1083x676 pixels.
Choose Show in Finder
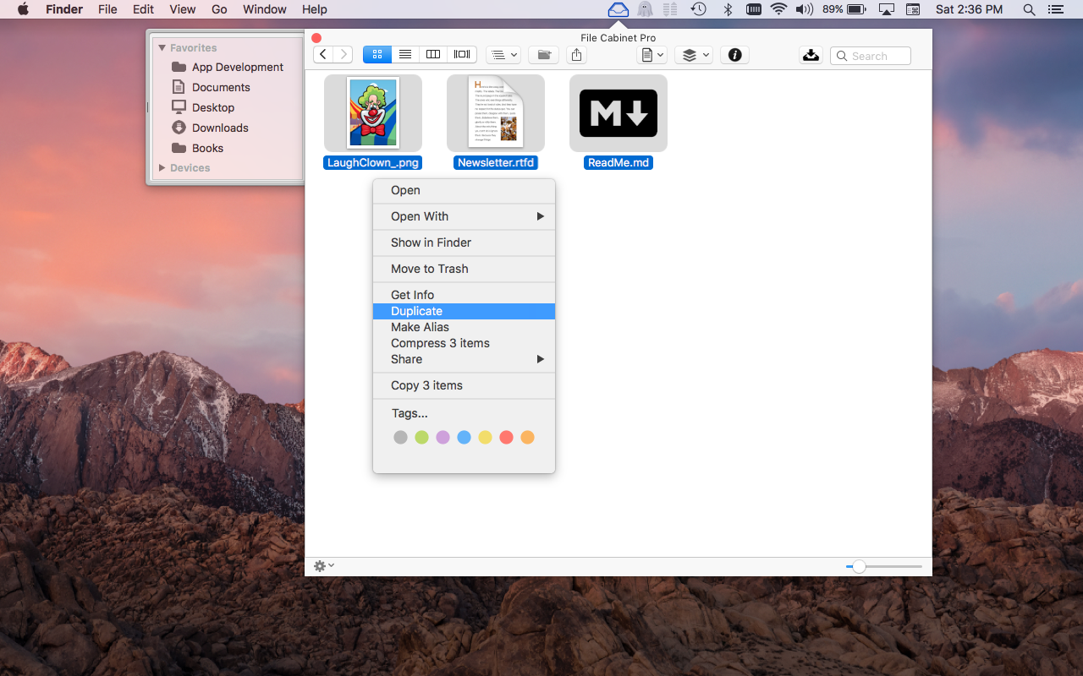pos(464,243)
